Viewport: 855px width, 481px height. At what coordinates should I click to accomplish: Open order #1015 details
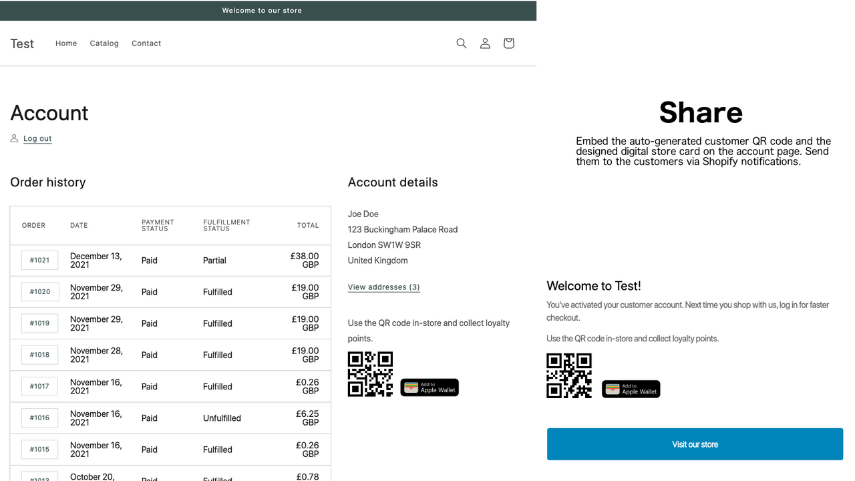(39, 449)
